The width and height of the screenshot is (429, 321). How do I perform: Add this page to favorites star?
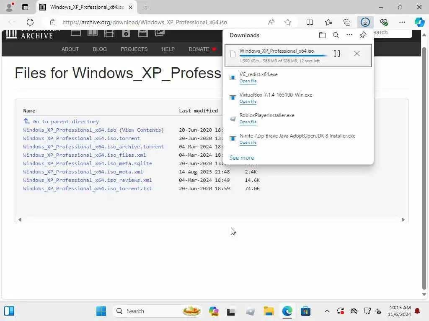tap(287, 23)
